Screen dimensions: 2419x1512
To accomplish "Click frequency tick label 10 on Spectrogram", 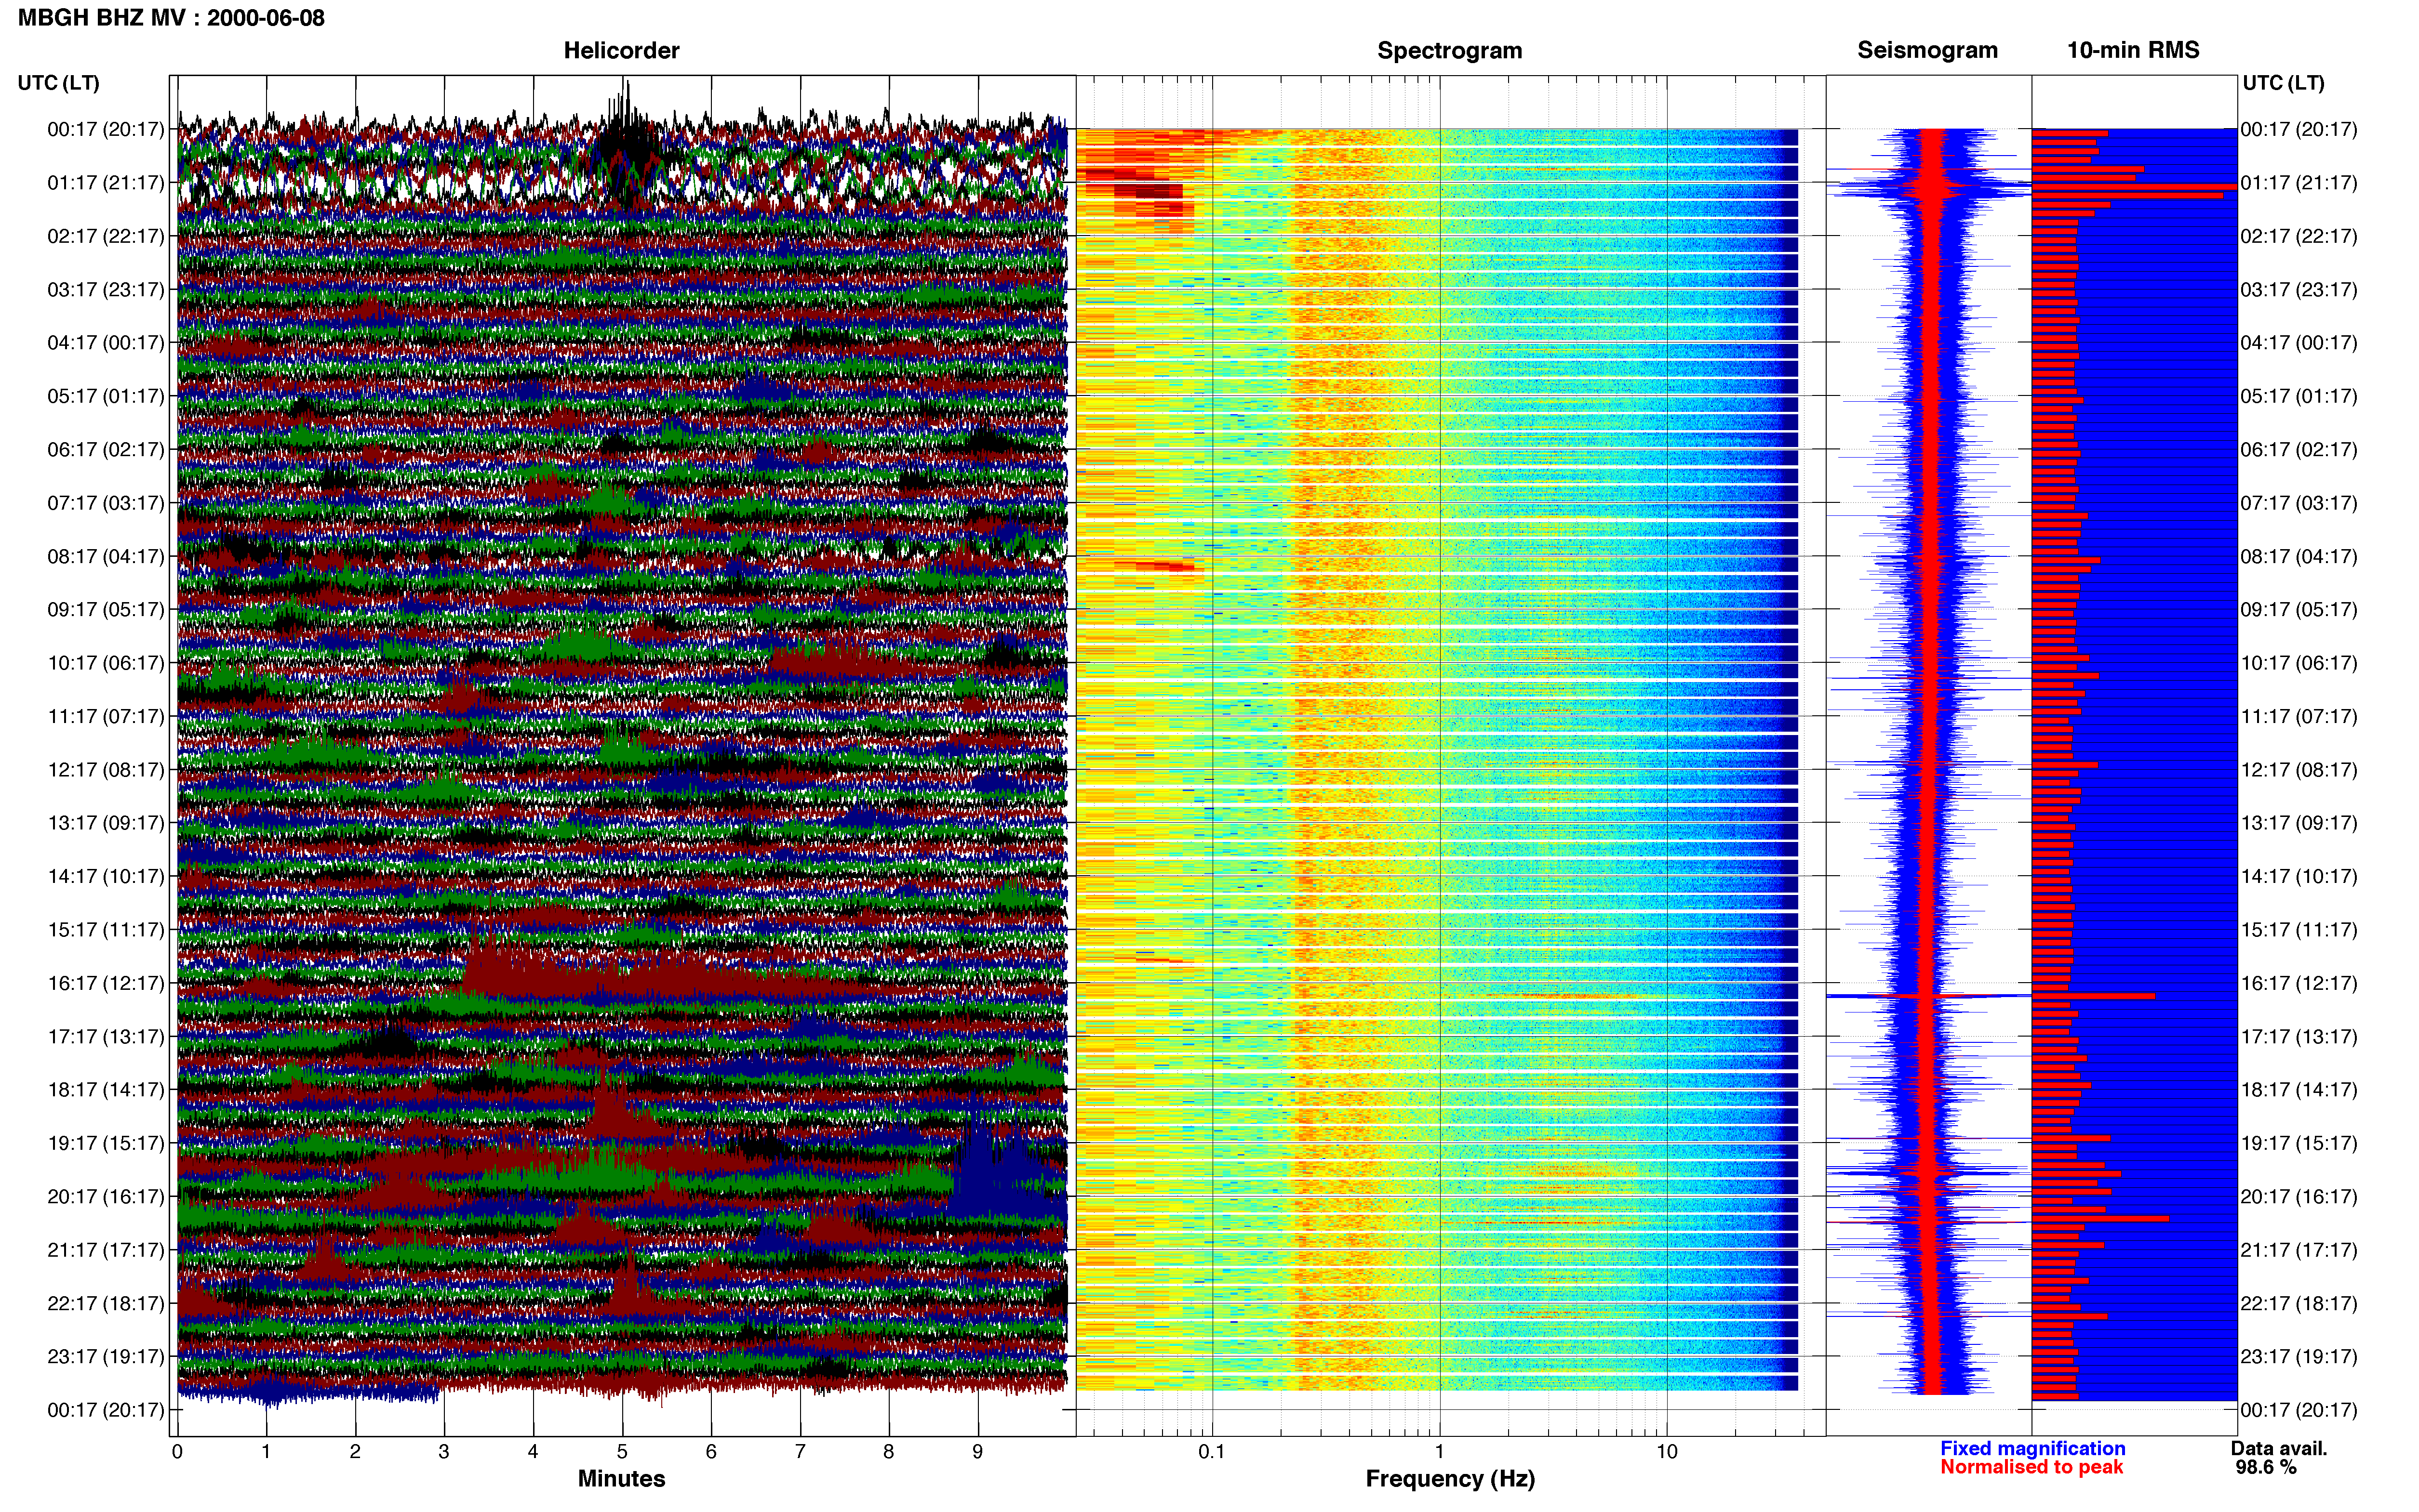I will pos(1667,1452).
